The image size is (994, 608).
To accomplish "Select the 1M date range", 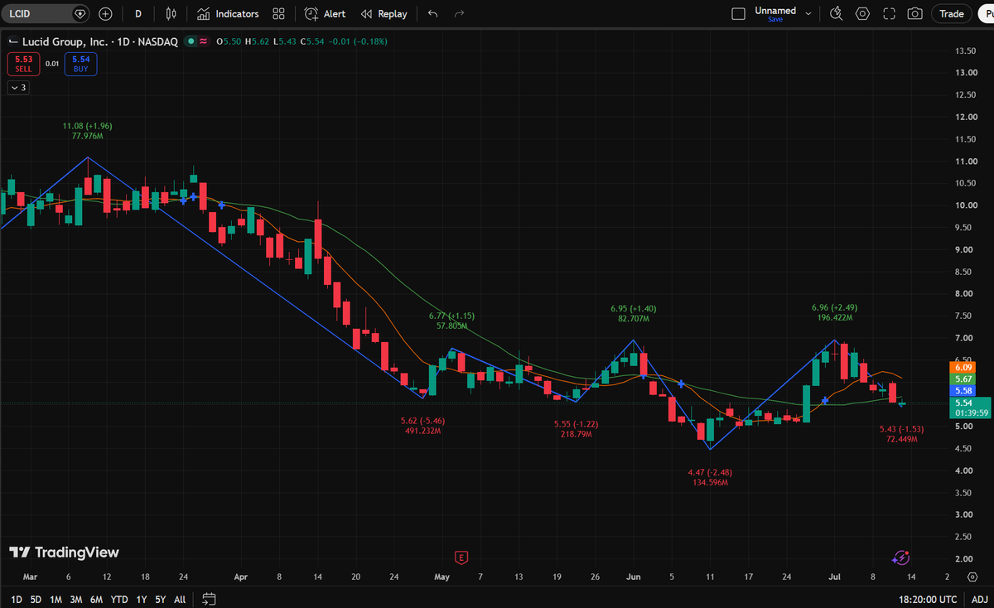I will 55,599.
